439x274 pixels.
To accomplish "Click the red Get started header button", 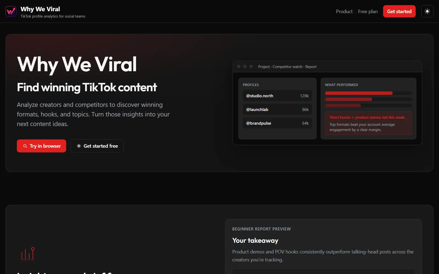I will (x=399, y=11).
